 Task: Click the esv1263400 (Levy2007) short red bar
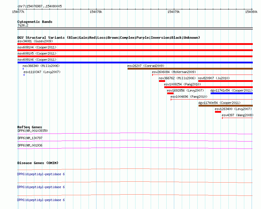tap(218, 112)
